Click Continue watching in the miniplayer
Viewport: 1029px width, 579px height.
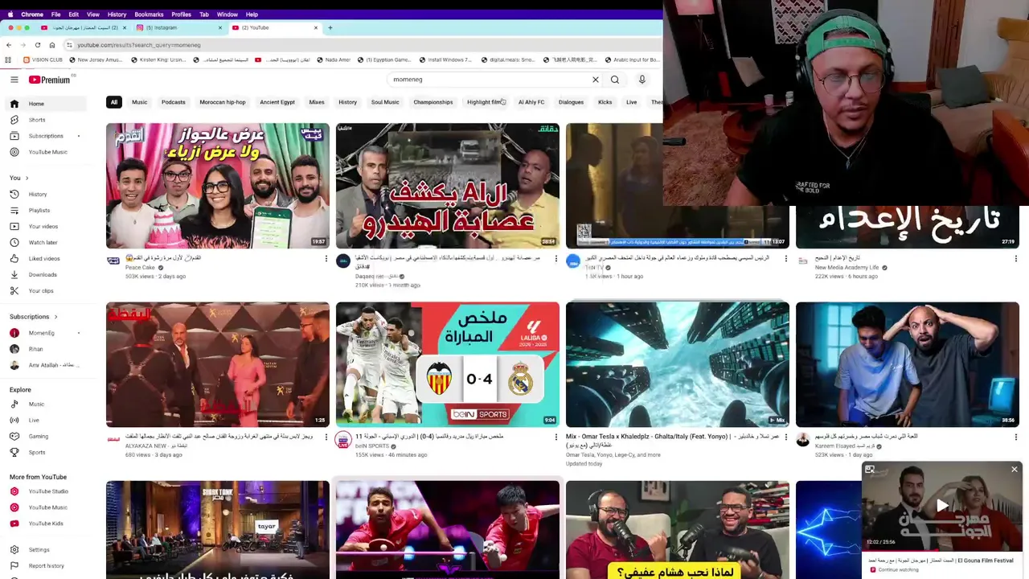(897, 569)
